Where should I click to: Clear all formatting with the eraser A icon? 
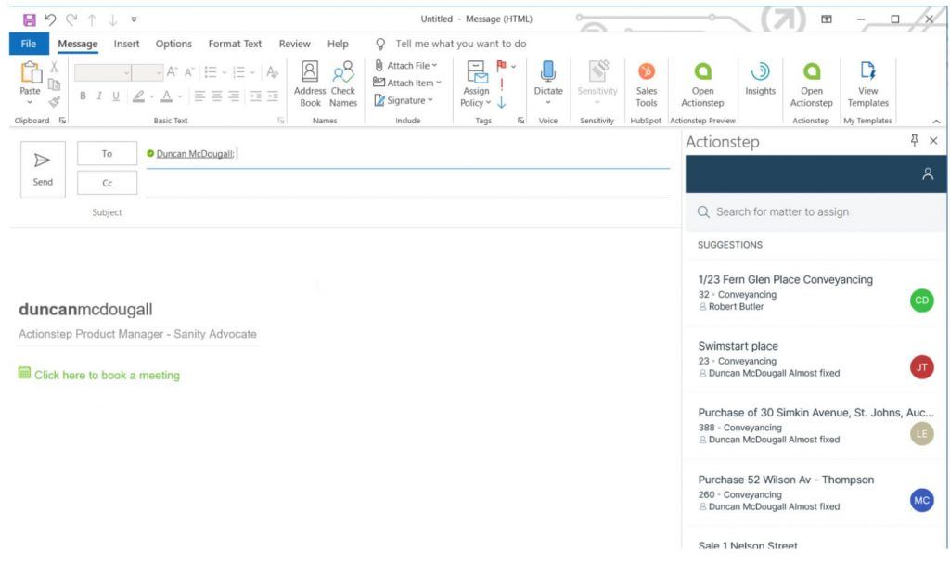click(272, 72)
